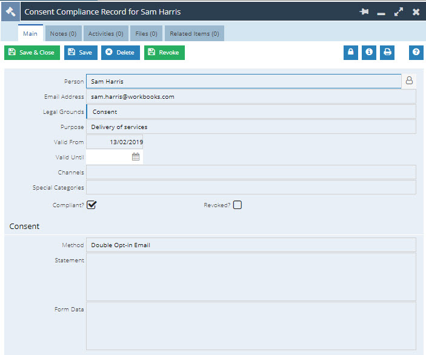426x355 pixels.
Task: Minimize the Consent Compliance Record window
Action: pyautogui.click(x=381, y=13)
